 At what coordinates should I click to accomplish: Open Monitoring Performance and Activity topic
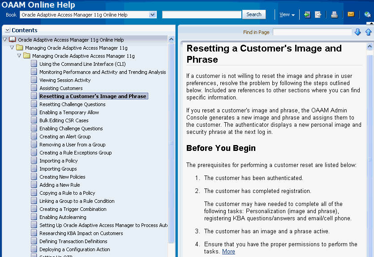103,72
